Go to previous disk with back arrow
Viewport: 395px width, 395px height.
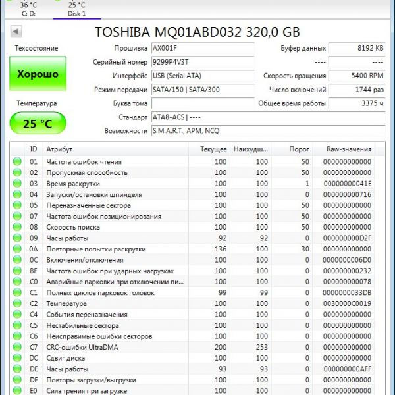click(x=16, y=32)
